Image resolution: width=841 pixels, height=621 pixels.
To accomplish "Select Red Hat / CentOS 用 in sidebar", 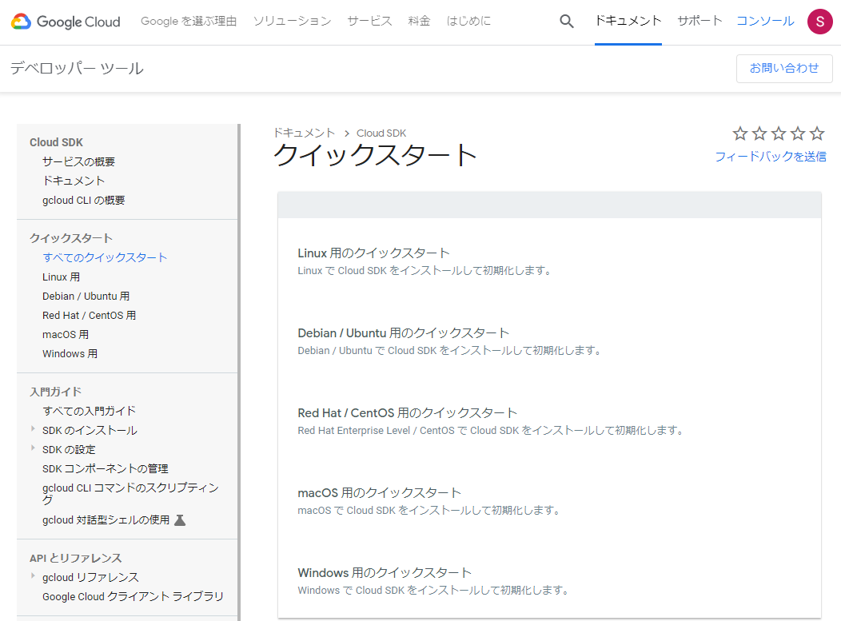I will [x=89, y=316].
